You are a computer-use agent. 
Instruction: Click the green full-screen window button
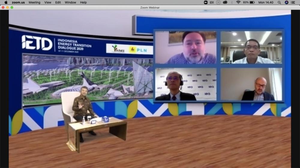pyautogui.click(x=12, y=7)
